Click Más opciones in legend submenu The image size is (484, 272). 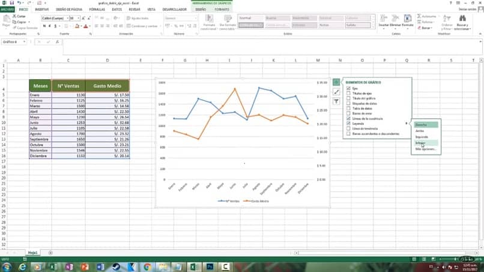coord(426,149)
